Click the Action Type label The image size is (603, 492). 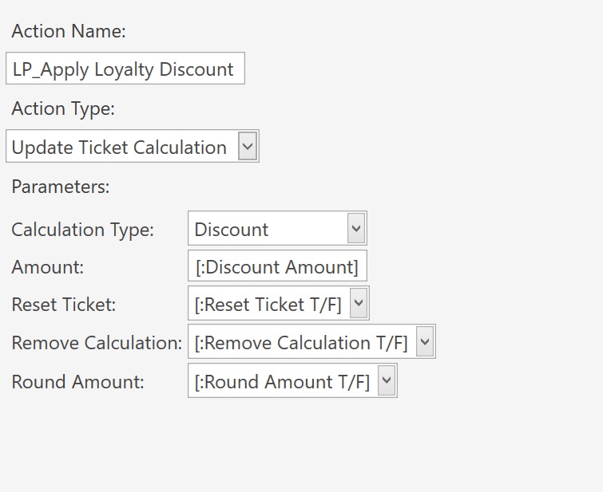point(63,108)
